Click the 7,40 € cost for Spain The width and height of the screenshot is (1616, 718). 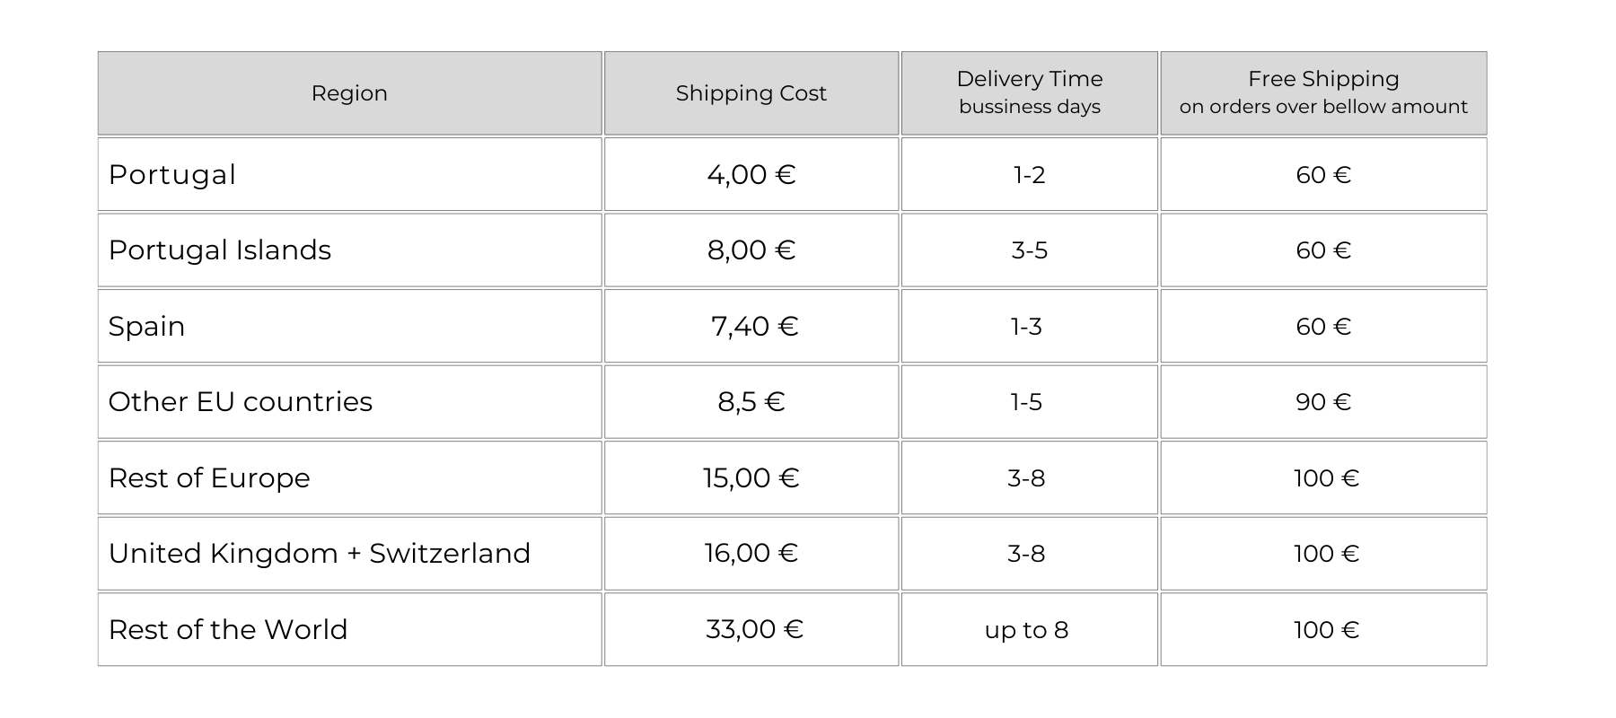(x=754, y=326)
